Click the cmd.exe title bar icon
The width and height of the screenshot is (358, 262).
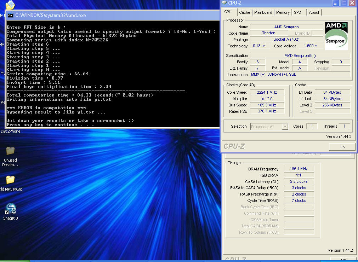click(10, 16)
